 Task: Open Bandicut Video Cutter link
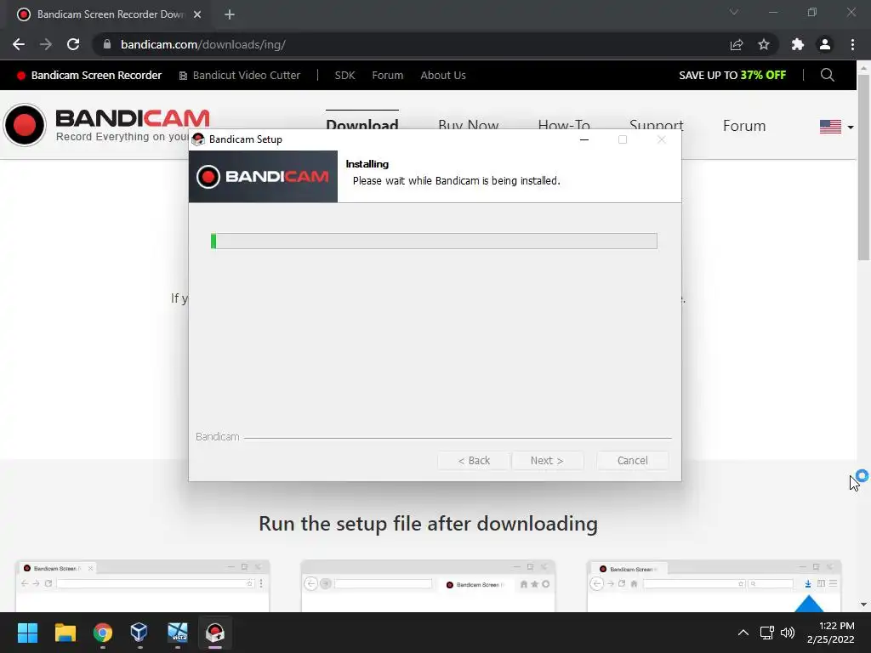pos(239,75)
